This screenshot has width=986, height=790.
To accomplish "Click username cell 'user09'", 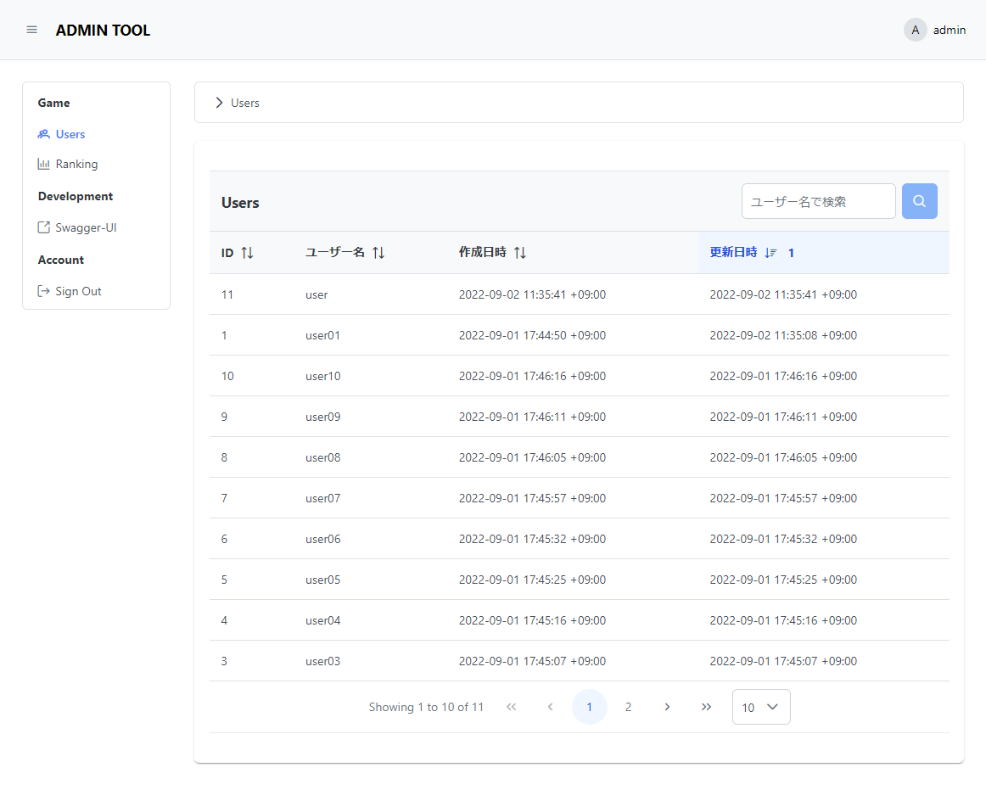I will pos(322,417).
